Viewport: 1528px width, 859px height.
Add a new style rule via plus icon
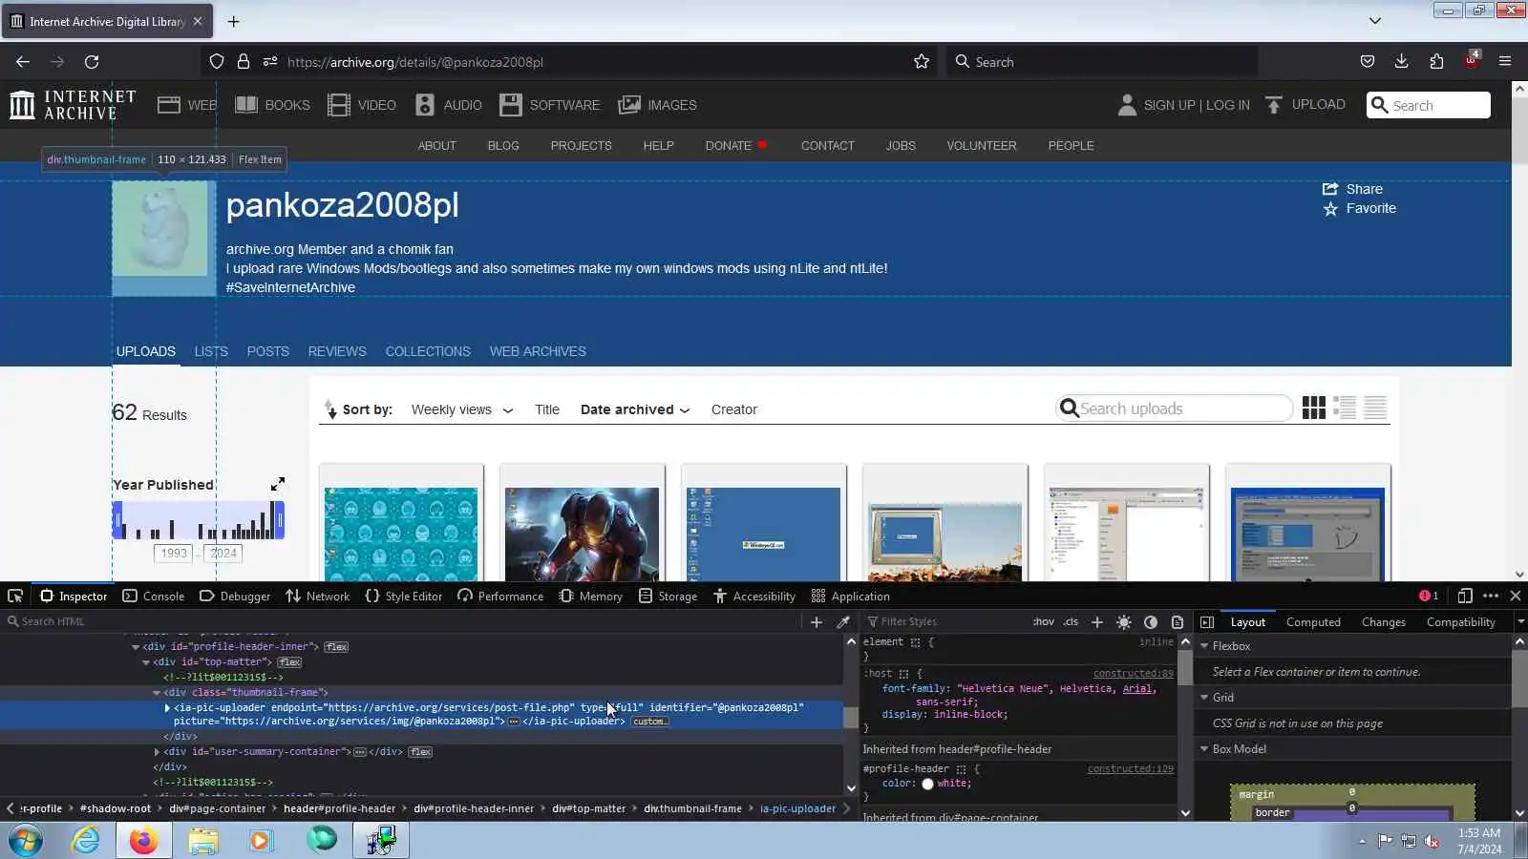pos(1097,621)
